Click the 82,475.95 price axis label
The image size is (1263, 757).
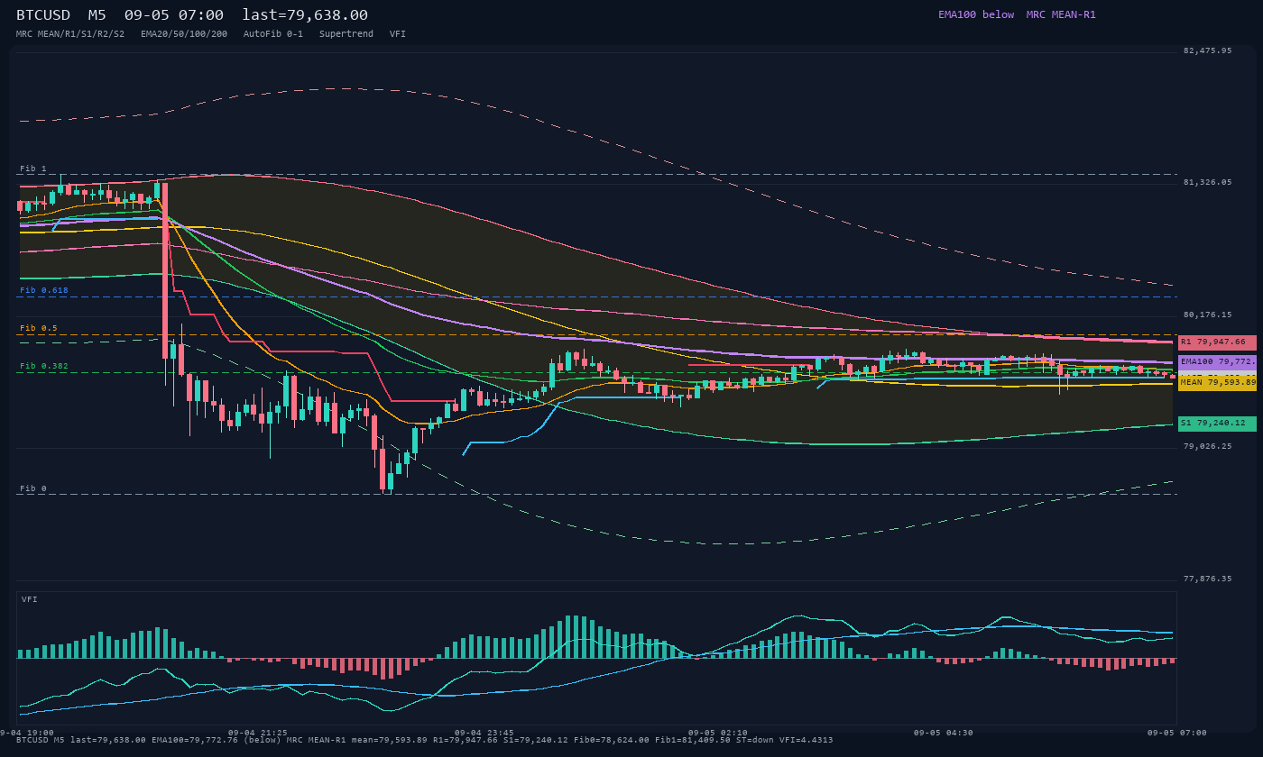(x=1207, y=50)
